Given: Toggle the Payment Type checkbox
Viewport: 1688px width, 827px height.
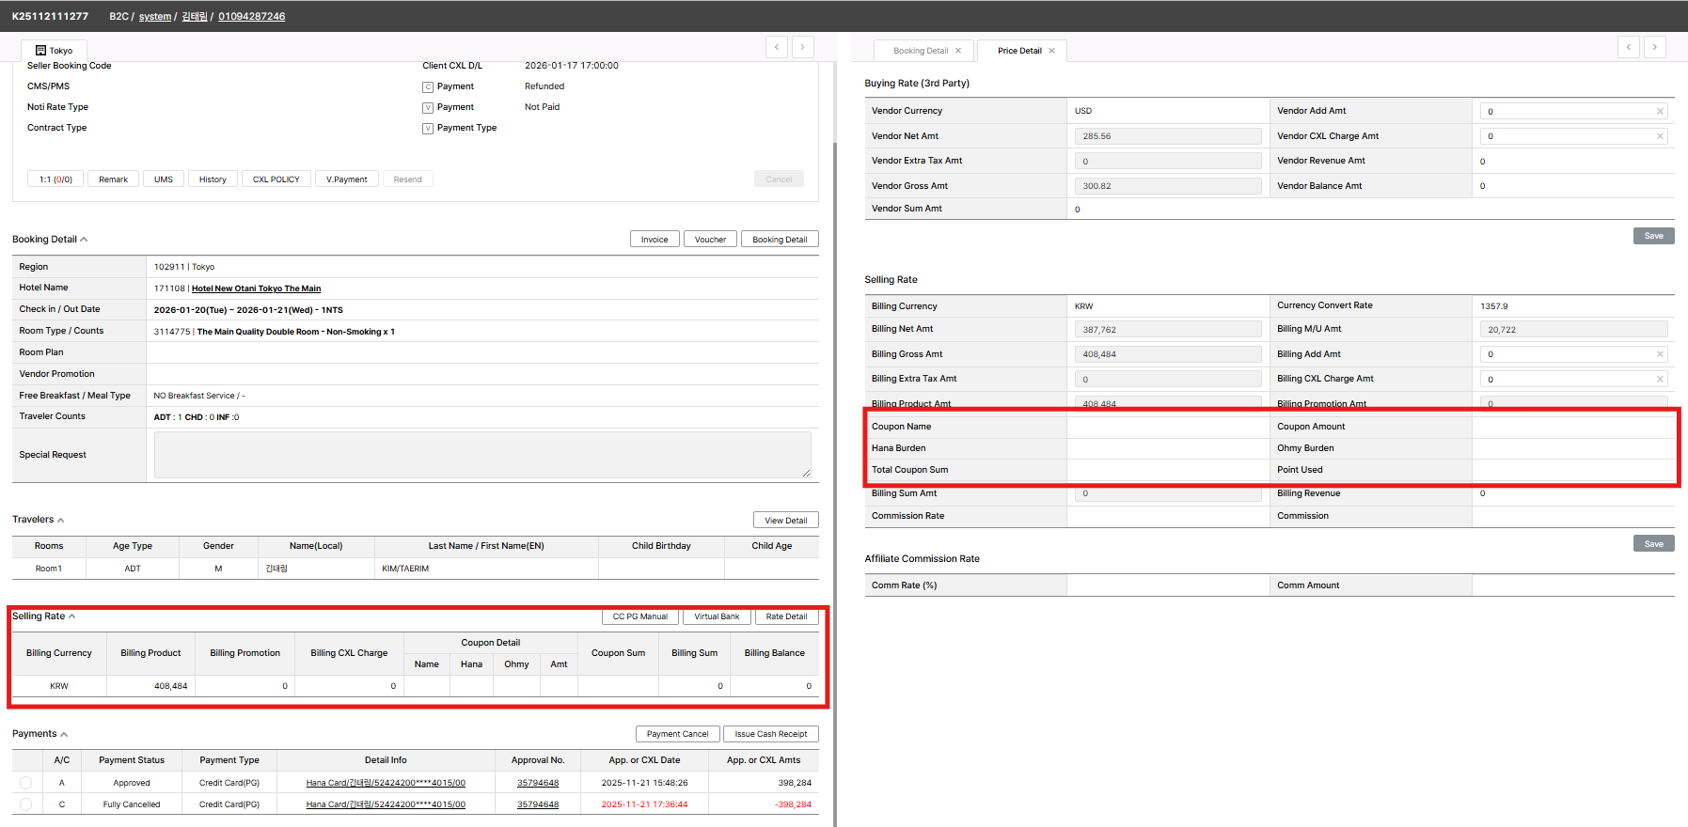Looking at the screenshot, I should [x=428, y=129].
